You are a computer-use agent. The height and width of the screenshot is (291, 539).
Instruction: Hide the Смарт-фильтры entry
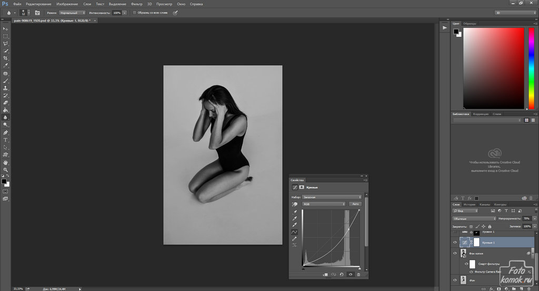click(x=466, y=264)
